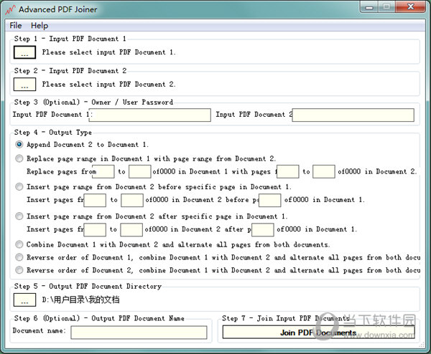Click the 'before page' field for Document 1
Image resolution: width=431 pixels, height=354 pixels.
pyautogui.click(x=270, y=200)
